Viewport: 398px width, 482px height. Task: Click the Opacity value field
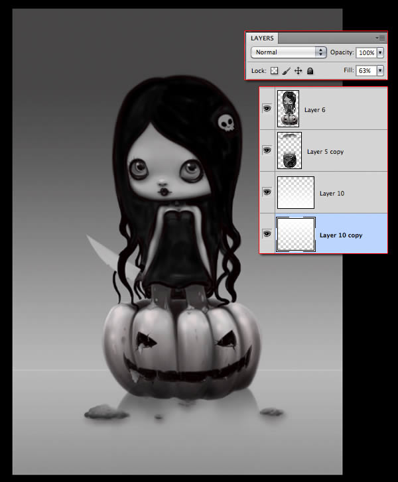[366, 52]
